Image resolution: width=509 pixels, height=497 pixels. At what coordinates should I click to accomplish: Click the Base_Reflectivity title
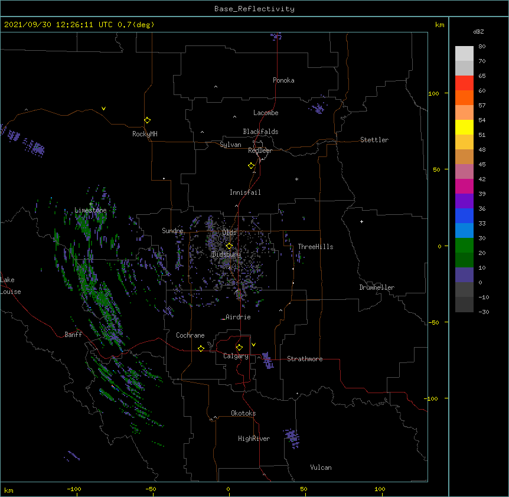point(255,9)
